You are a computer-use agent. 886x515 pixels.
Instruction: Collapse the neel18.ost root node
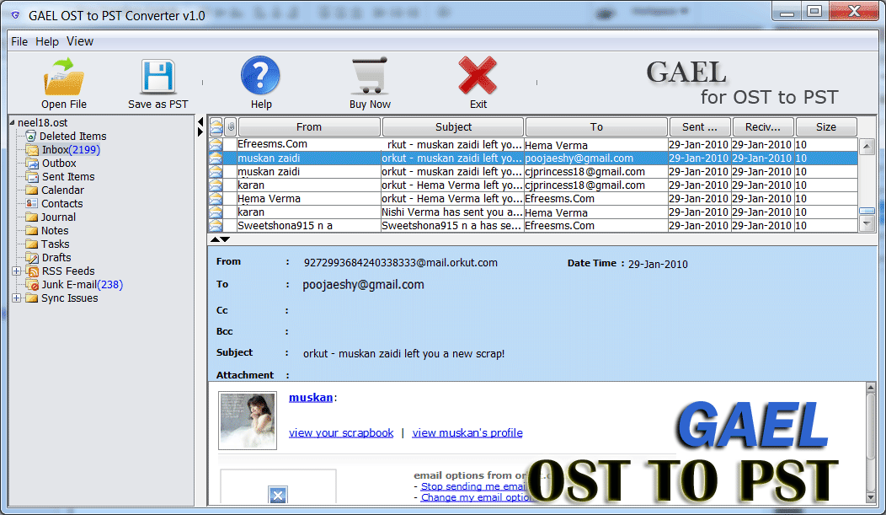coord(12,123)
